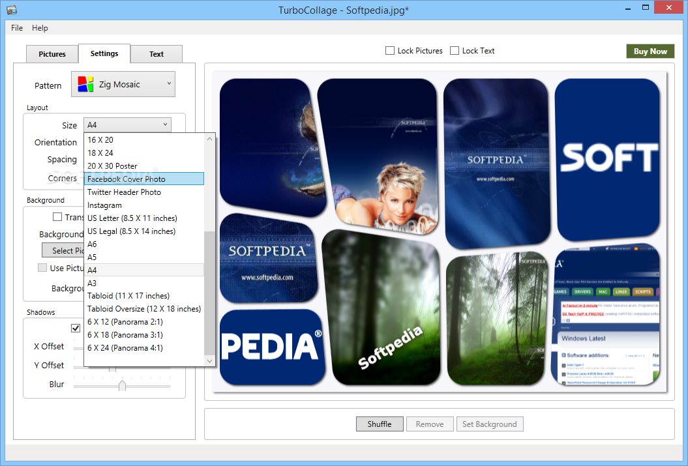
Task: Open the File menu
Action: (17, 27)
